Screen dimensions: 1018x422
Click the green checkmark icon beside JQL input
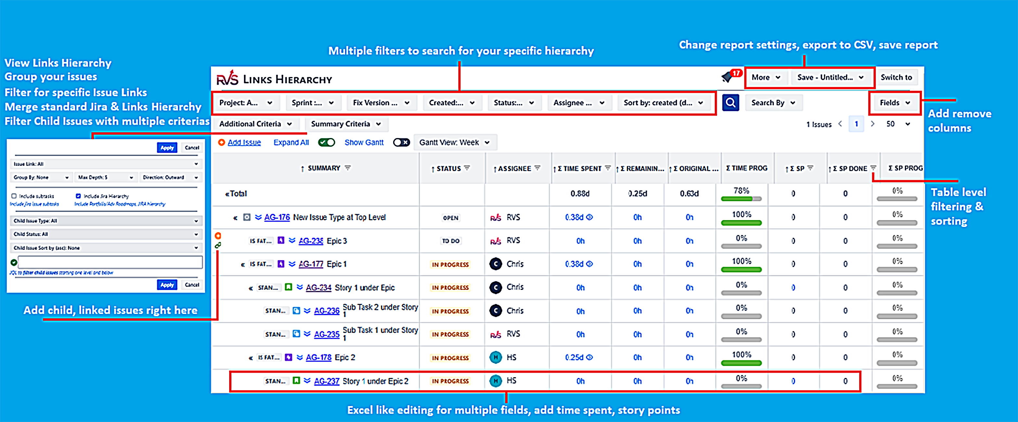(x=14, y=262)
